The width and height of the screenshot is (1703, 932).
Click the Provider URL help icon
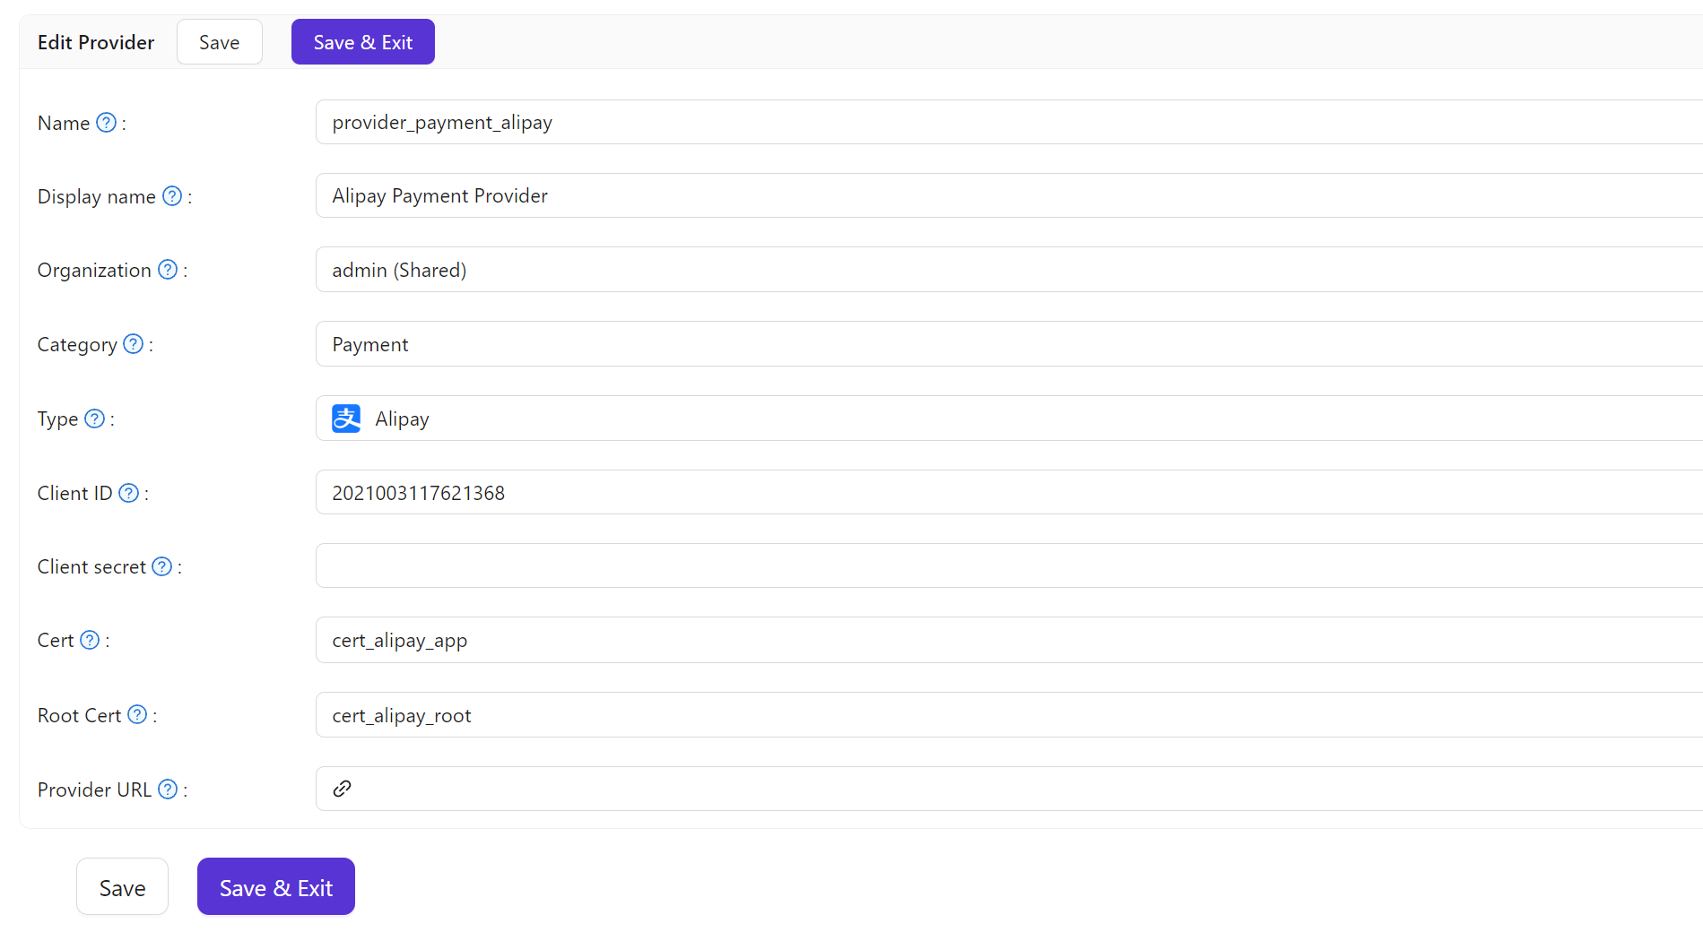(x=168, y=789)
